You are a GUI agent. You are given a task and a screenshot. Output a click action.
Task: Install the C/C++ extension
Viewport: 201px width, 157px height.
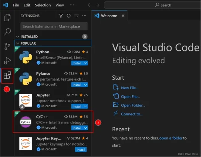point(77,128)
